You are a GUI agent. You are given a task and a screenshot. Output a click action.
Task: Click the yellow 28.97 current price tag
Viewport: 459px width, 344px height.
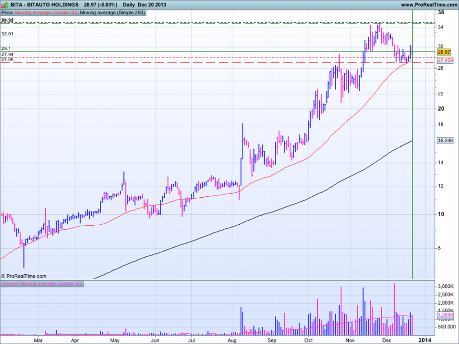point(444,52)
